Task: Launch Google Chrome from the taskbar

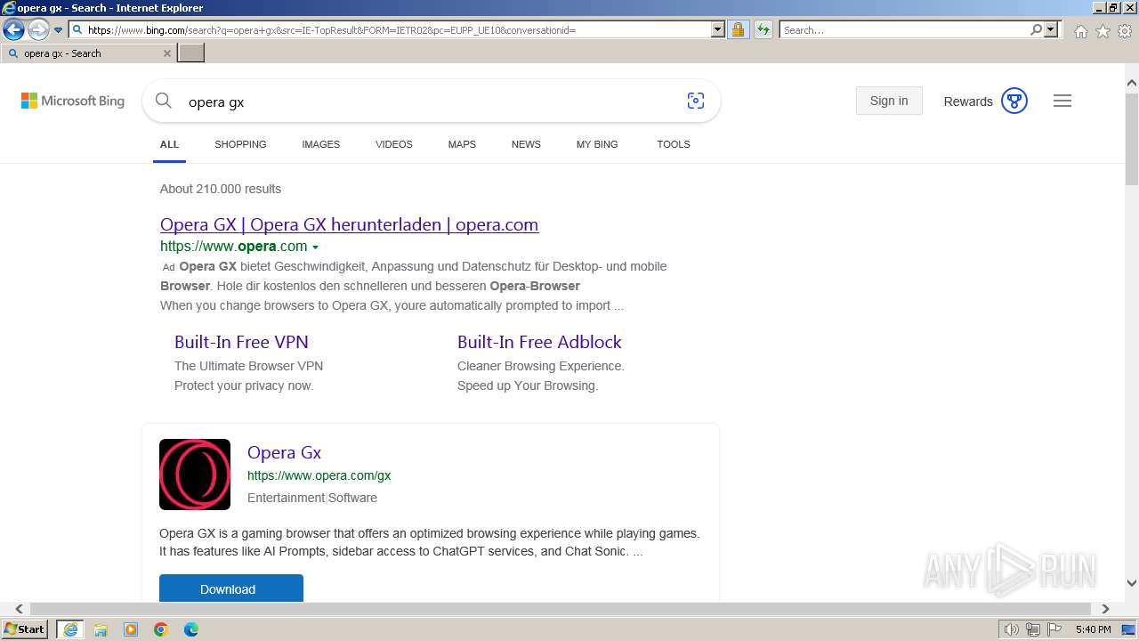Action: click(161, 629)
